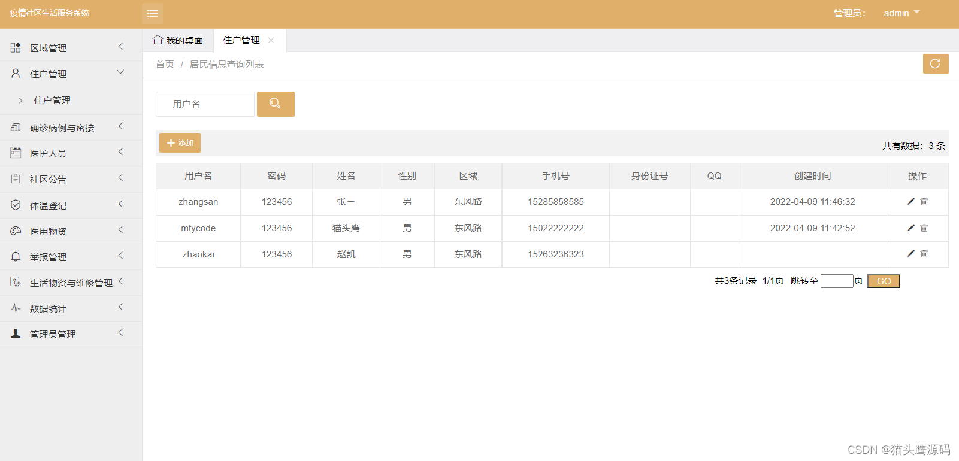The width and height of the screenshot is (959, 461).
Task: Click phone number 15263236323
Action: pyautogui.click(x=556, y=254)
